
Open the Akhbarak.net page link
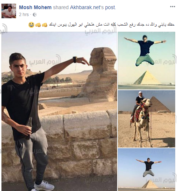[x=86, y=7]
